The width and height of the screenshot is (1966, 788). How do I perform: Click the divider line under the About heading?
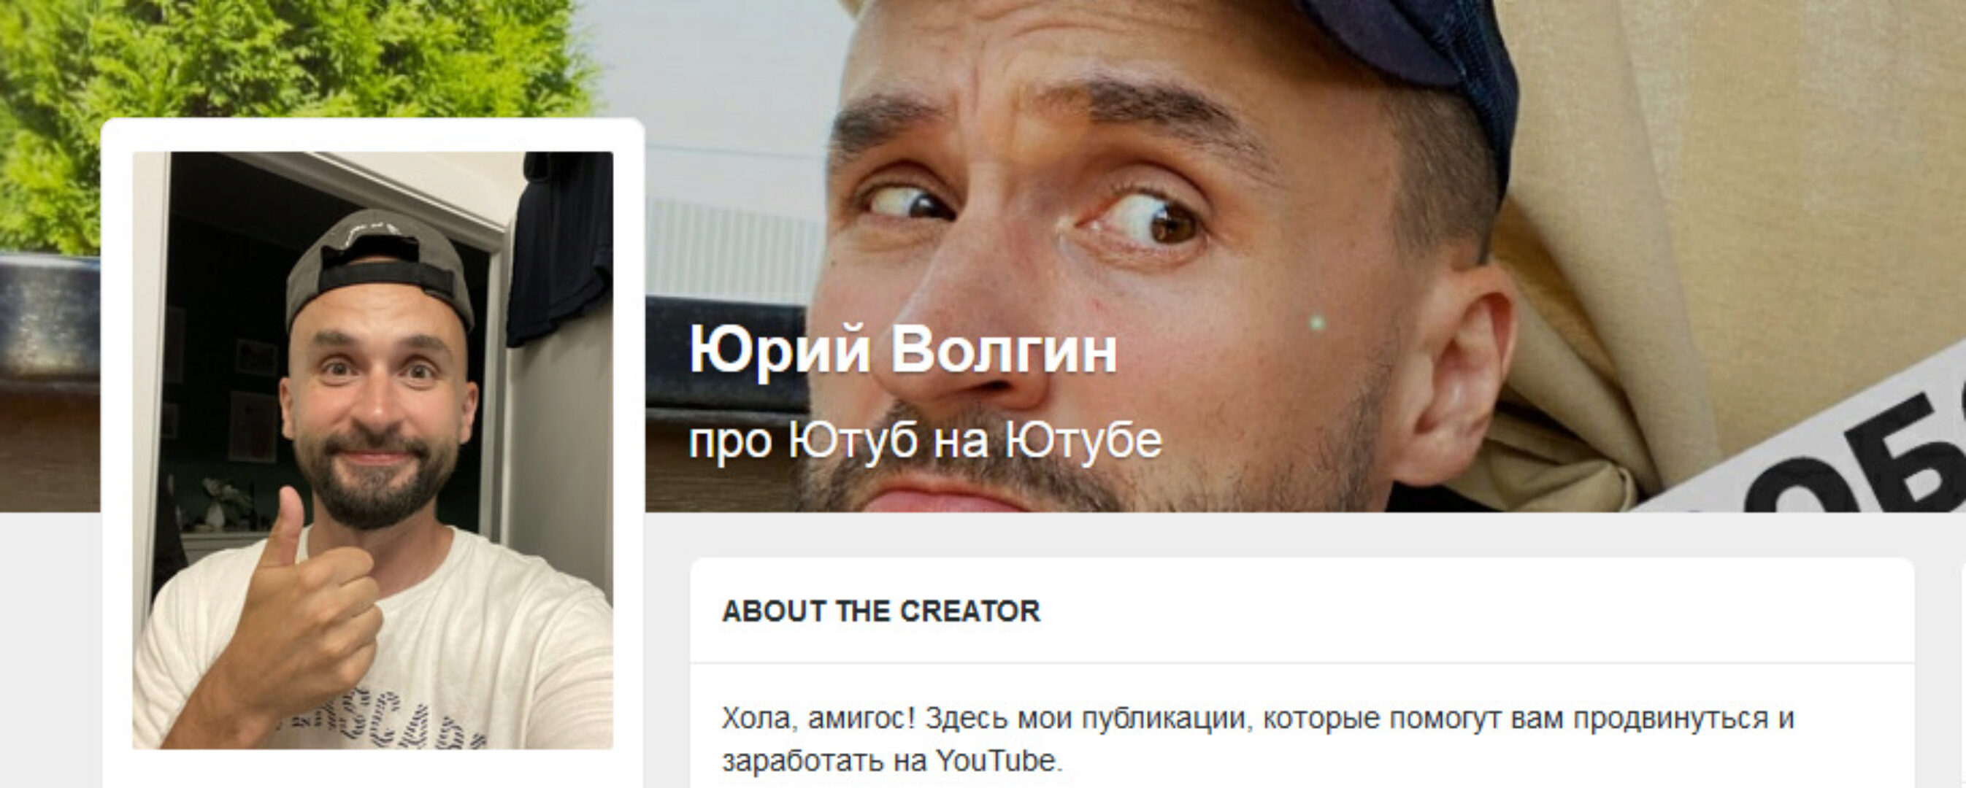pos(1302,663)
